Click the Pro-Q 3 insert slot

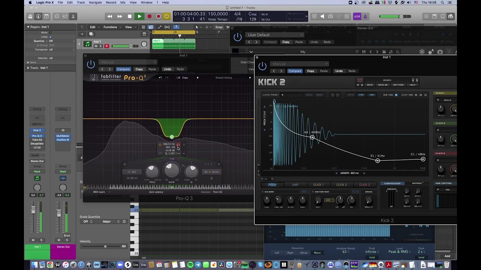(x=37, y=136)
